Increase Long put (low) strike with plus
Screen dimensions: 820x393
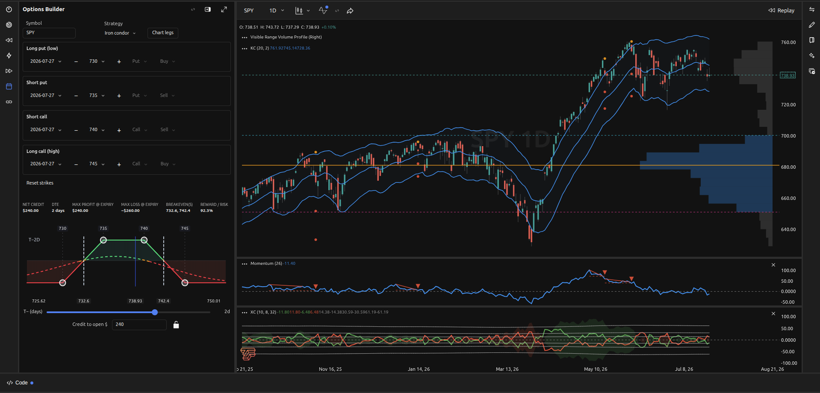119,62
